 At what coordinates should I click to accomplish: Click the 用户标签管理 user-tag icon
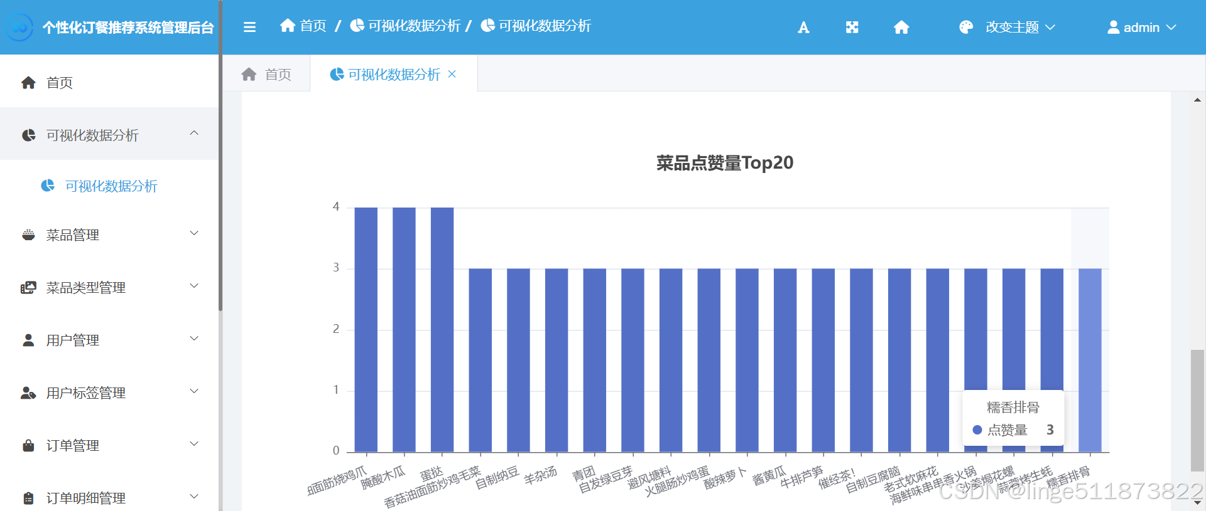click(28, 393)
